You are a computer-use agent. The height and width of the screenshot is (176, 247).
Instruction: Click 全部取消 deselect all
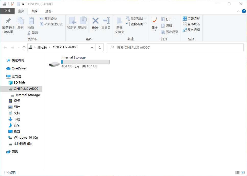191,24
